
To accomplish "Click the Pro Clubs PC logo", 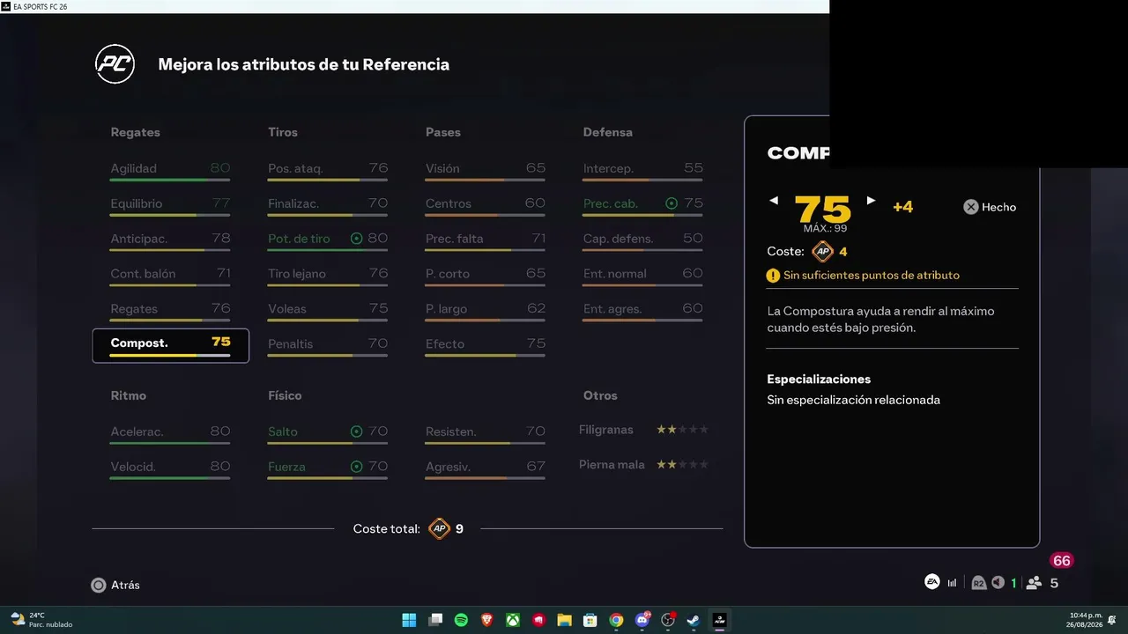I will (115, 64).
